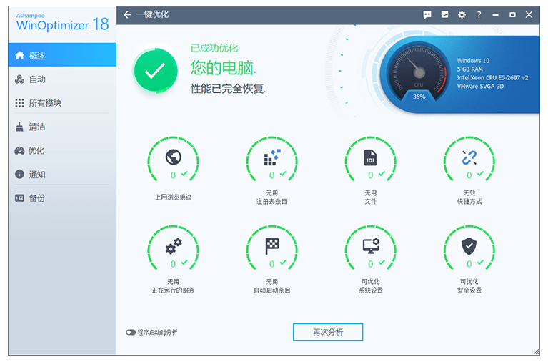Select the 概述 overview tab in sidebar
Screen dimensions: 548x362
(x=62, y=55)
